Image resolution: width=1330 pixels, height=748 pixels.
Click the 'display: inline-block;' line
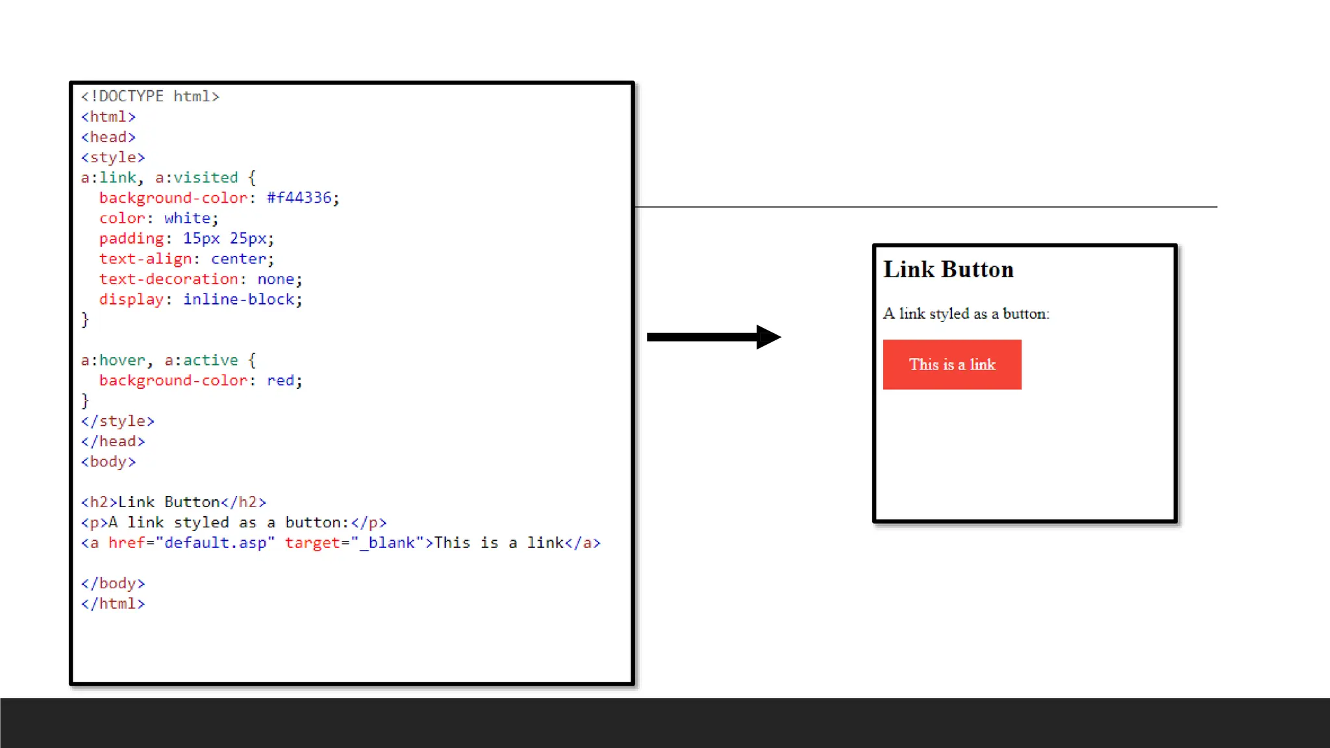200,299
